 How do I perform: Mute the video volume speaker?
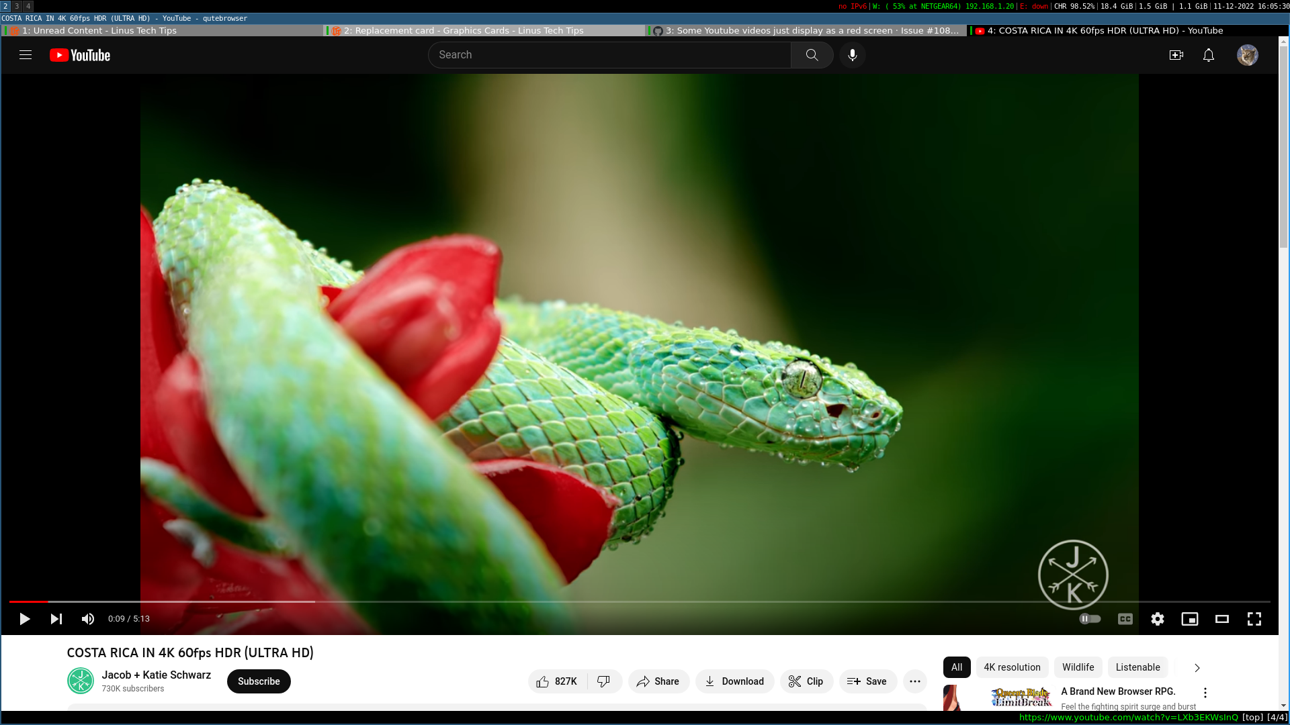88,619
